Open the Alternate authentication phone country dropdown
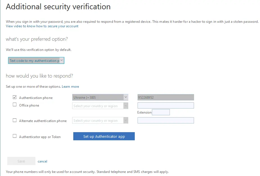Screen dimensions: 260x176 coord(100,120)
